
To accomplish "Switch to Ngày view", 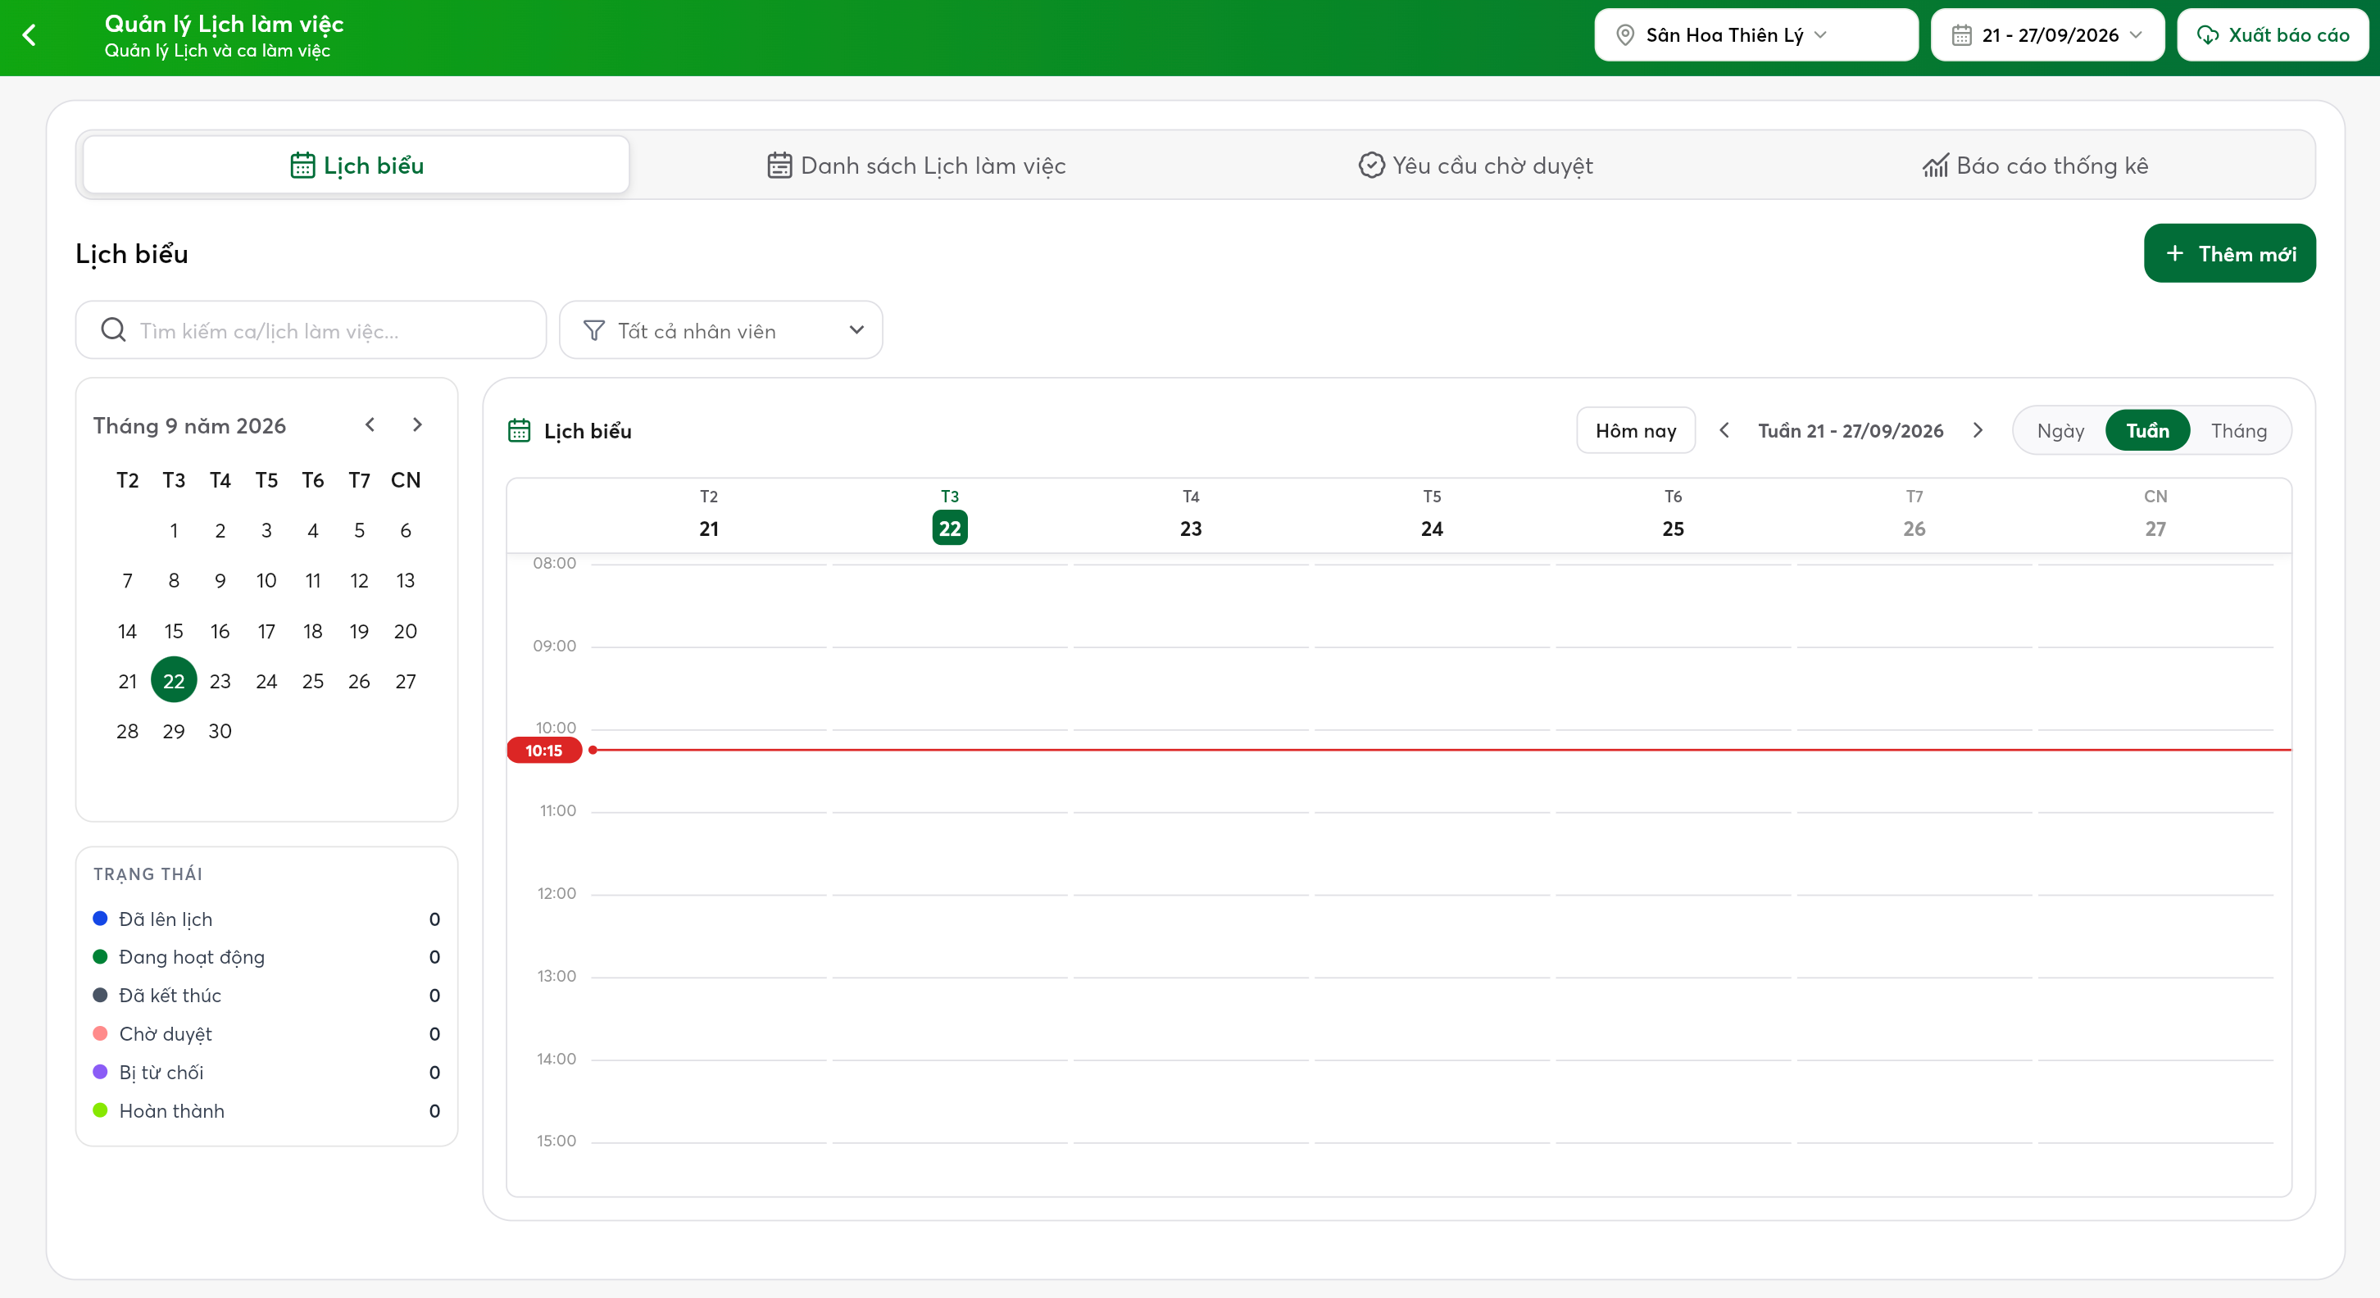I will point(2060,430).
